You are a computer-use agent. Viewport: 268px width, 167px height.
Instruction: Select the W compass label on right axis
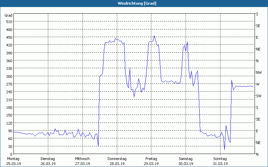pyautogui.click(x=258, y=84)
